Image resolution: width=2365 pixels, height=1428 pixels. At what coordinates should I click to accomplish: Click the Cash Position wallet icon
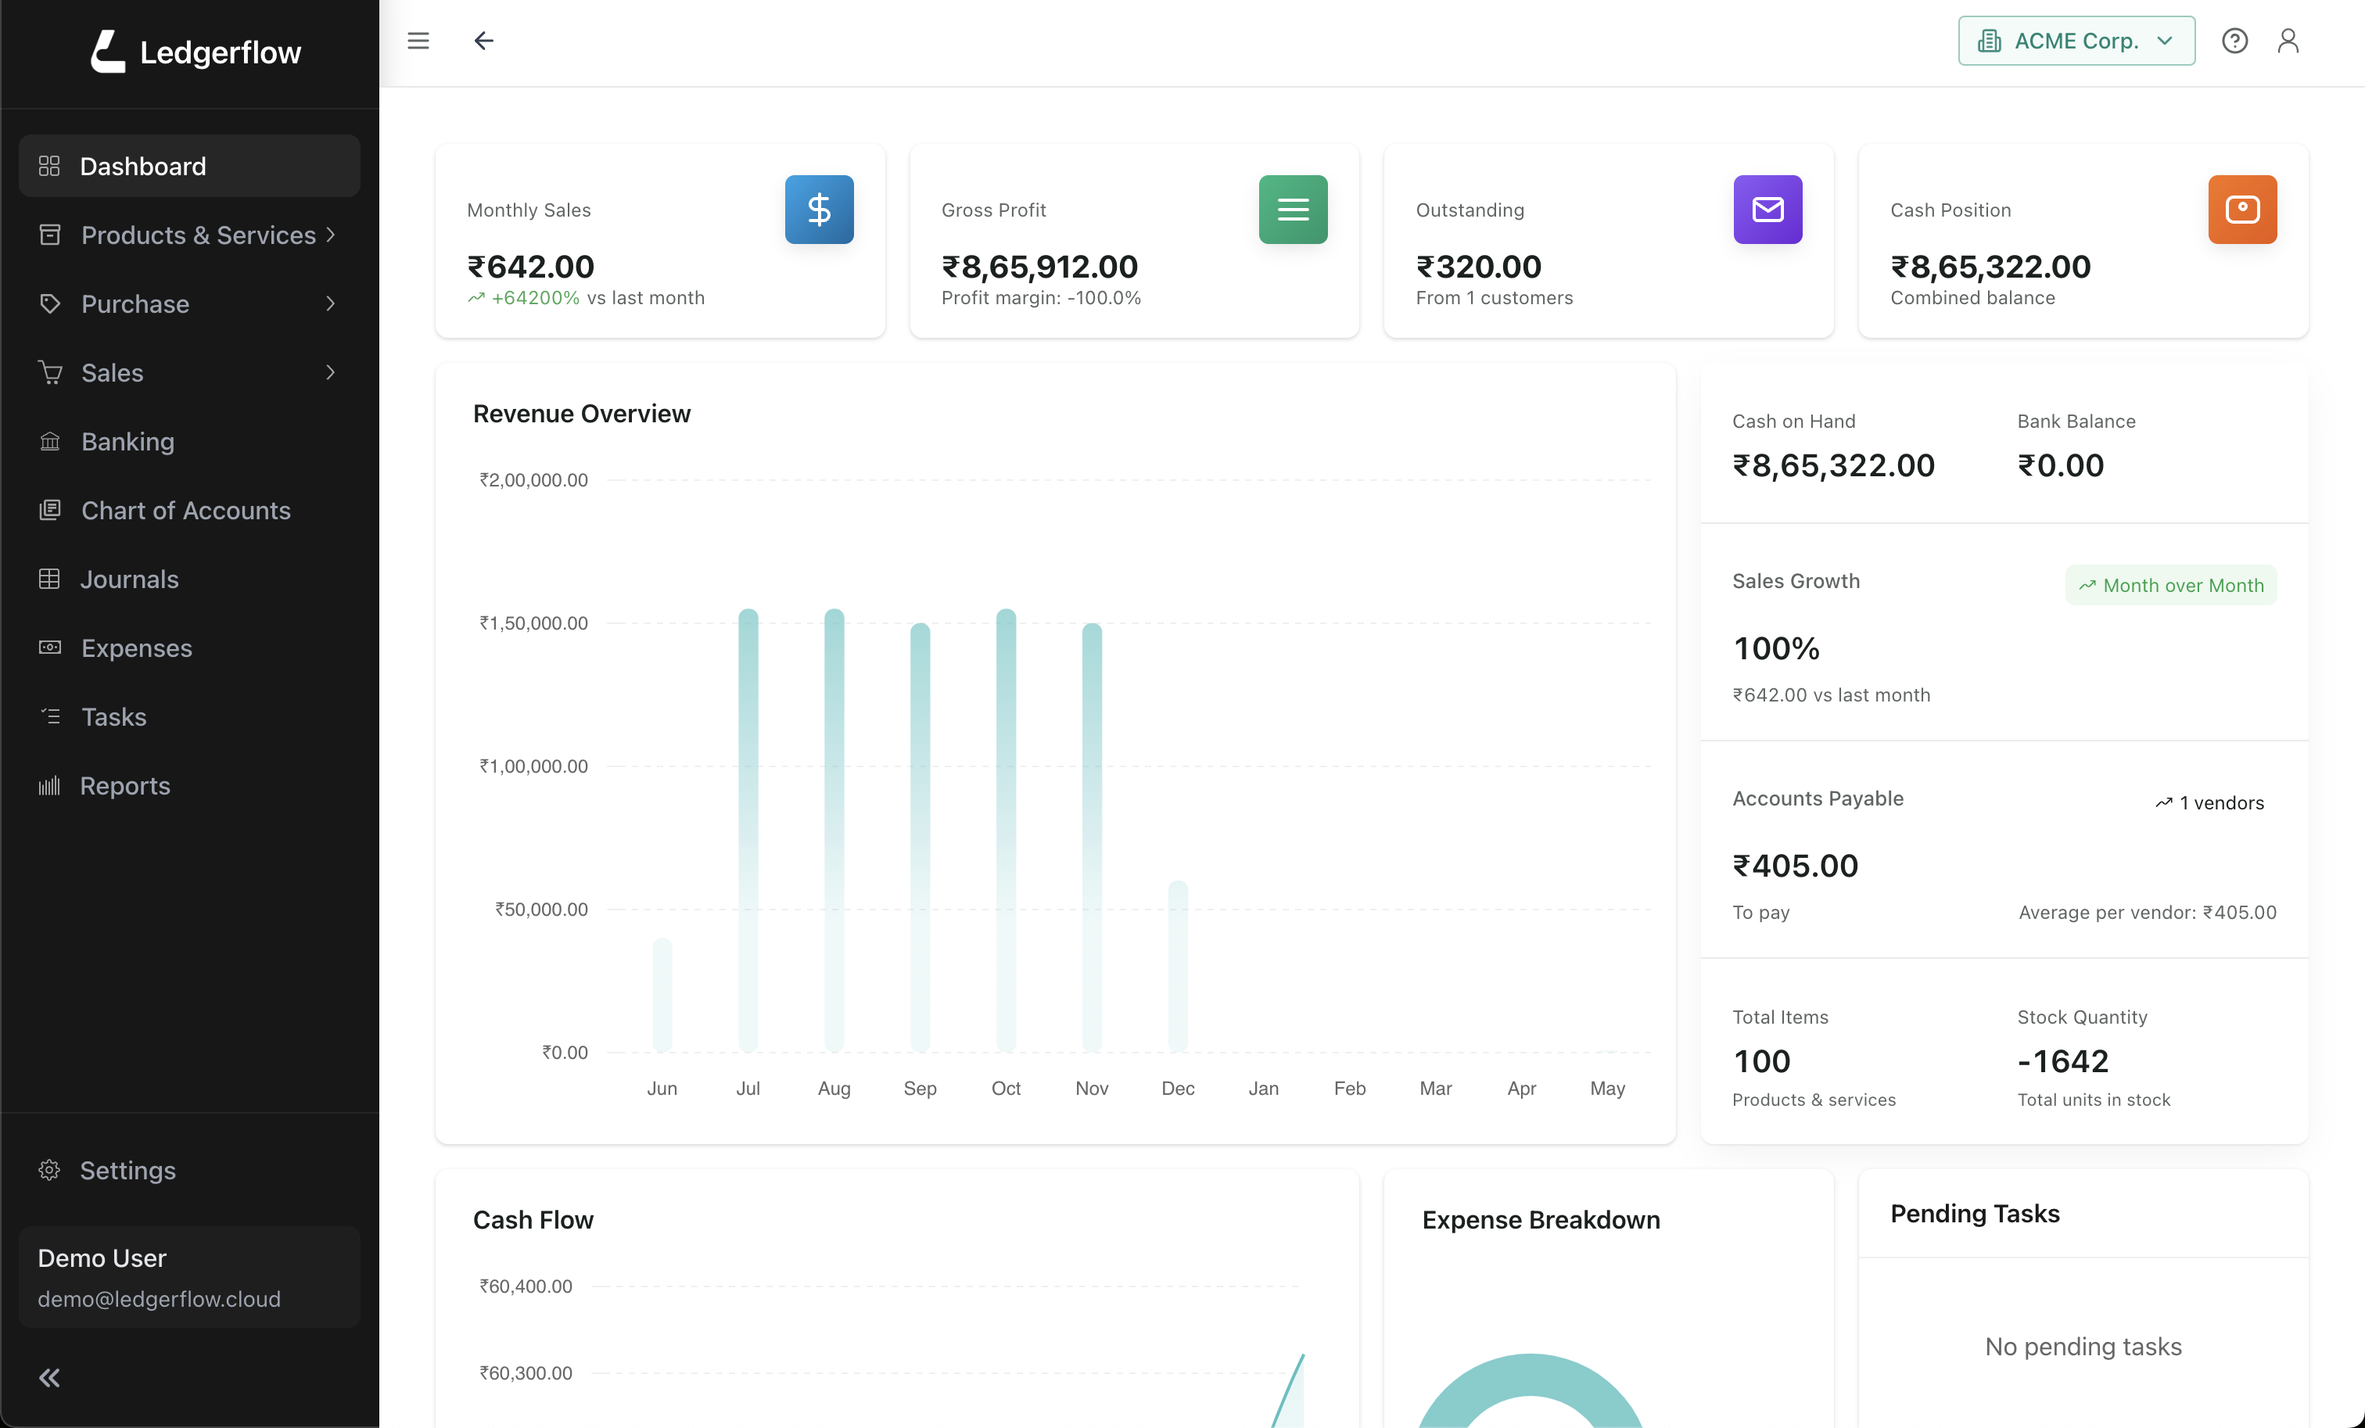tap(2242, 210)
